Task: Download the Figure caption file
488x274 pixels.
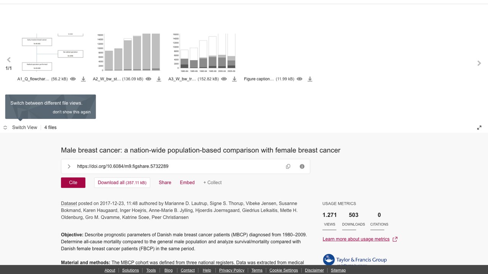Action: (310, 79)
